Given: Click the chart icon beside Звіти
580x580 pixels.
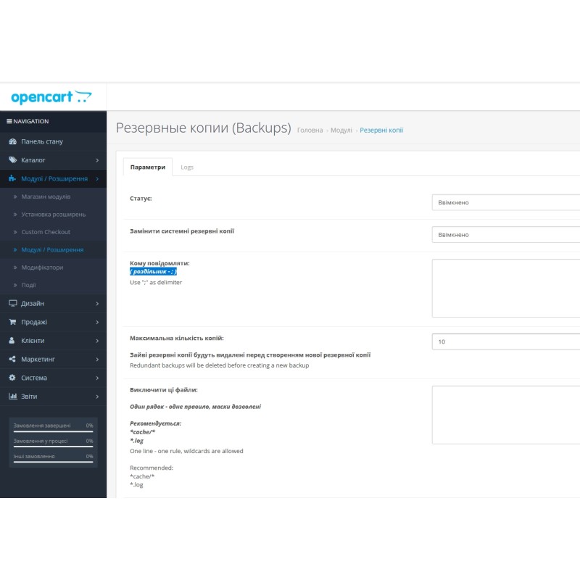Looking at the screenshot, I should tap(12, 397).
